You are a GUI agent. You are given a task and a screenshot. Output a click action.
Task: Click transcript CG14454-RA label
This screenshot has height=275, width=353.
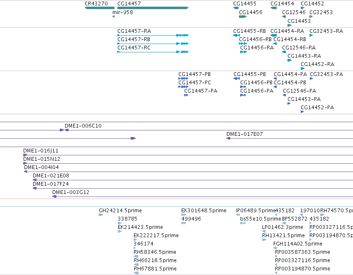pos(287,31)
